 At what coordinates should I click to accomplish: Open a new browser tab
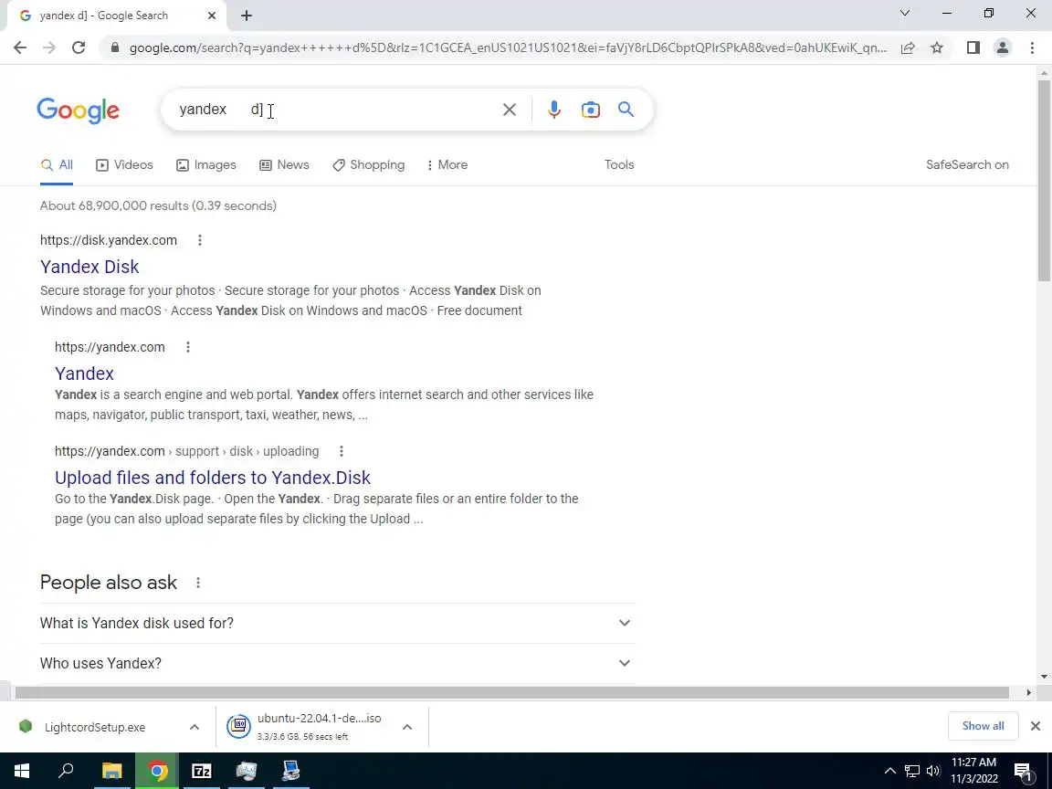[247, 16]
